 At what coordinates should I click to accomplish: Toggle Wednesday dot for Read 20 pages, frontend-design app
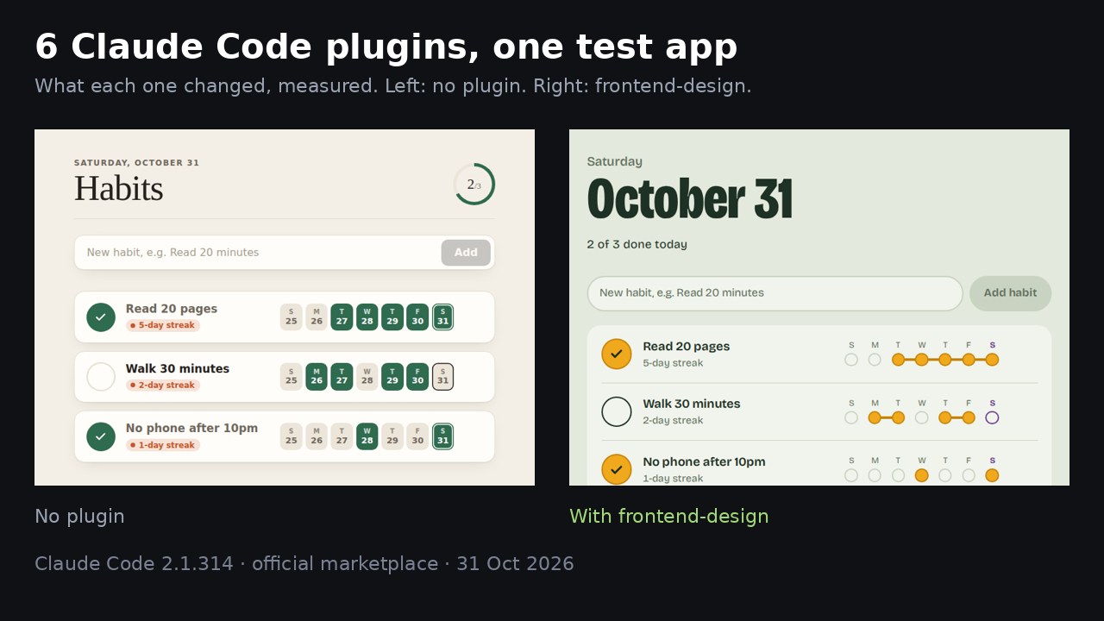click(922, 360)
